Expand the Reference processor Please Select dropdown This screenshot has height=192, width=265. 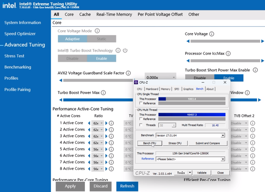222,159
